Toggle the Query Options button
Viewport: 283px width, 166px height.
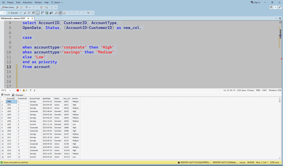coord(33,13)
